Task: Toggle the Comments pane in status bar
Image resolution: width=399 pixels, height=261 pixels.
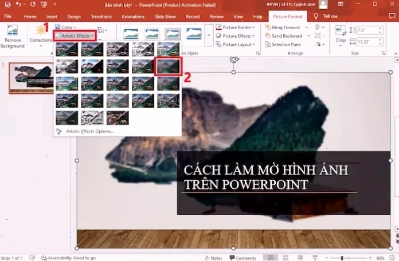Action: click(242, 258)
